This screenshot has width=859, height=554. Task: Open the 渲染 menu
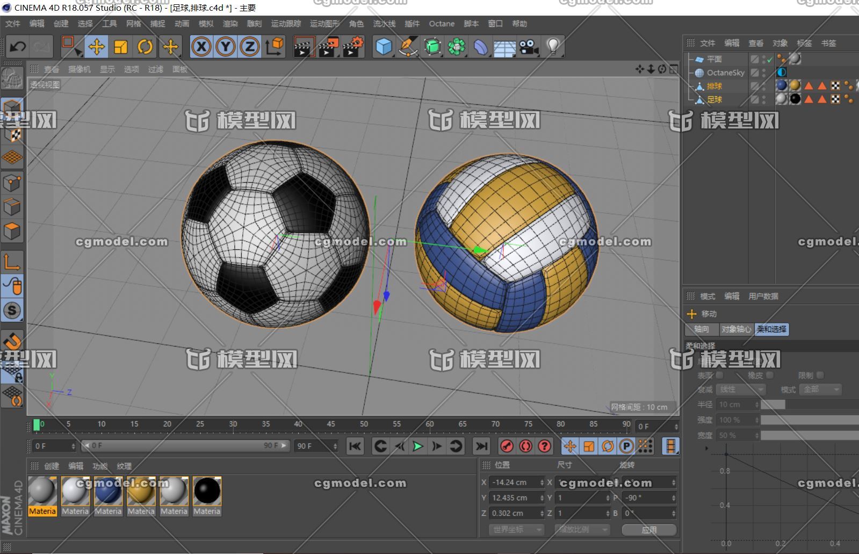[230, 24]
